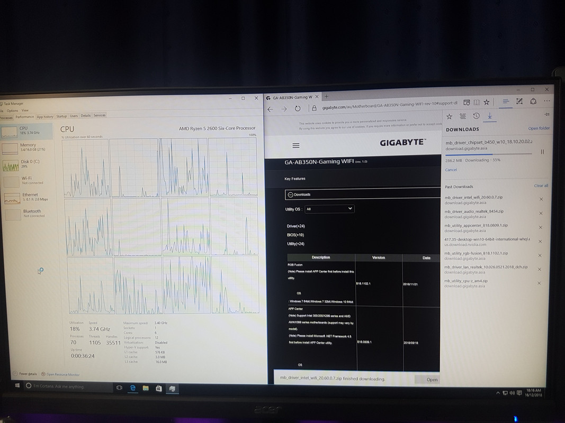The width and height of the screenshot is (565, 423).
Task: Select Wi-Fi in Performance sidebar
Action: pyautogui.click(x=28, y=180)
